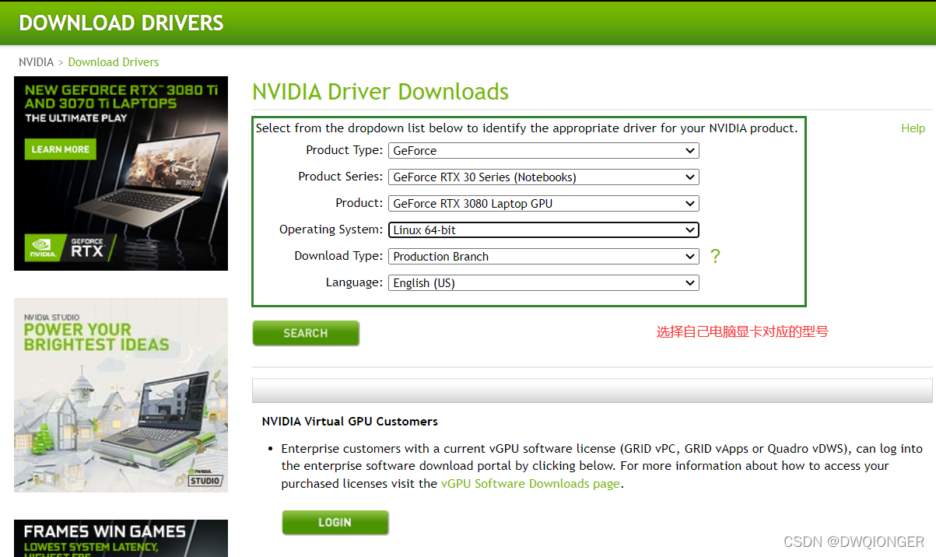Screen dimensions: 936x557
Task: Click the LOGIN button
Action: [x=335, y=523]
